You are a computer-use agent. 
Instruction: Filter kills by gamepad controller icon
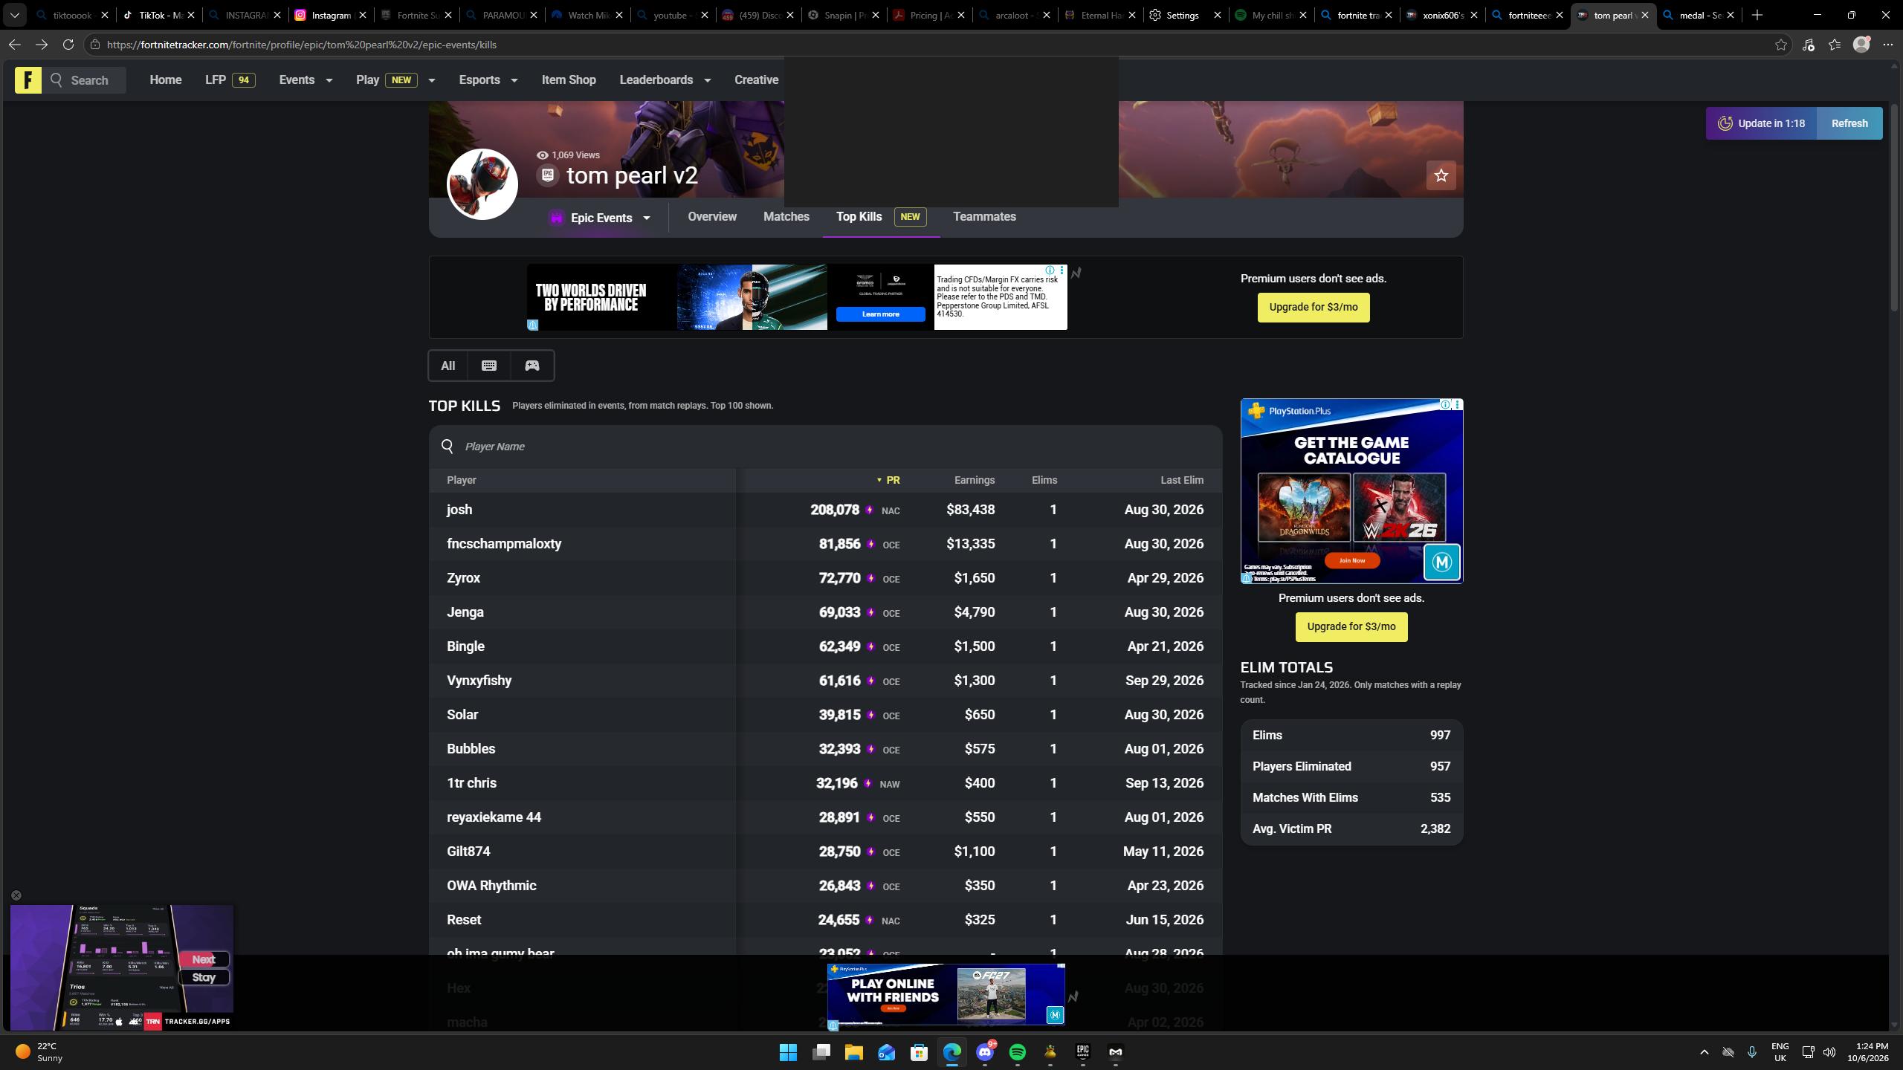click(532, 366)
